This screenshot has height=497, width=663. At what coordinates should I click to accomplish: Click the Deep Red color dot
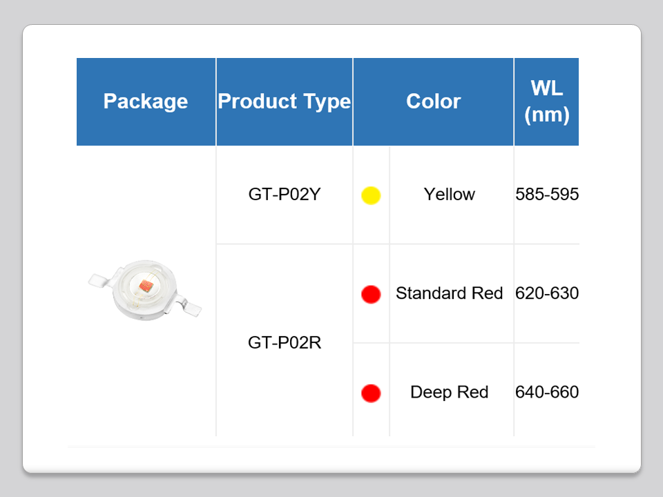click(371, 393)
